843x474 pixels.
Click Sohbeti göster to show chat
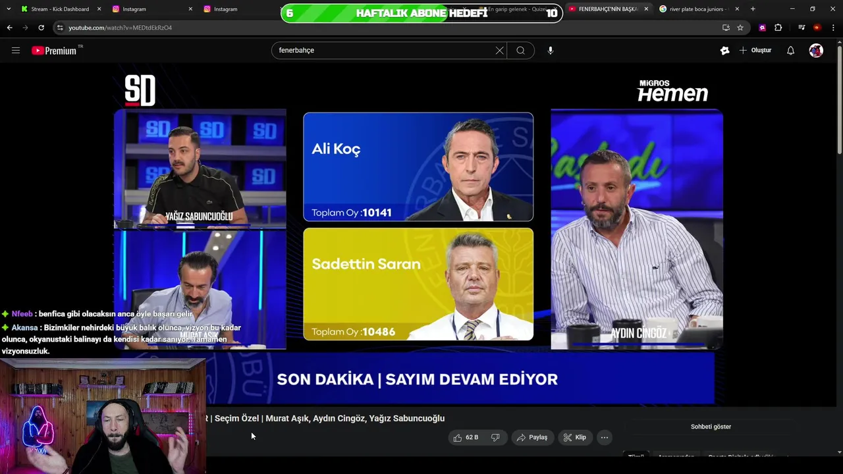pyautogui.click(x=711, y=427)
